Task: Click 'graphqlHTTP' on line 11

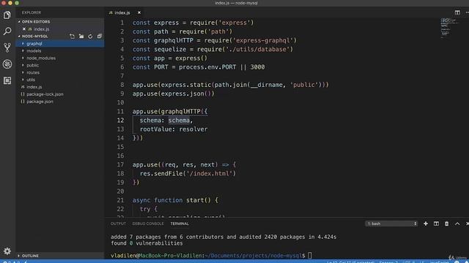Action: pyautogui.click(x=181, y=111)
